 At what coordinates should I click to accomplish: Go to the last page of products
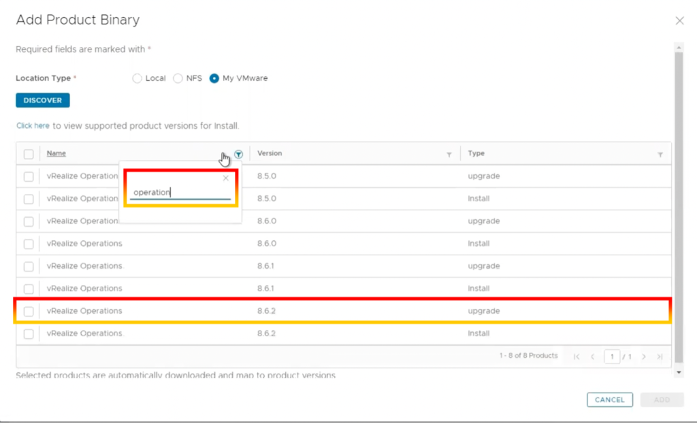tap(660, 357)
